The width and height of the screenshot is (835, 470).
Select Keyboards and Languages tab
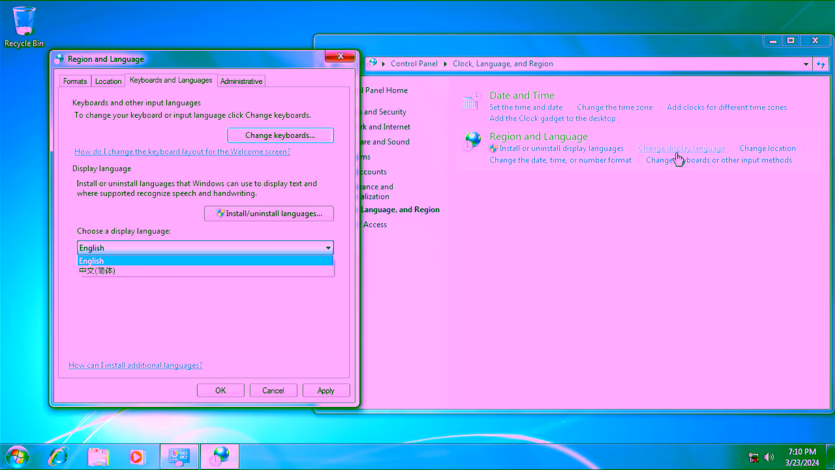click(x=171, y=80)
